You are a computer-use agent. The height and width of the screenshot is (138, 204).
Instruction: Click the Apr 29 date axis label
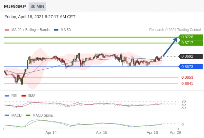coord(175,132)
